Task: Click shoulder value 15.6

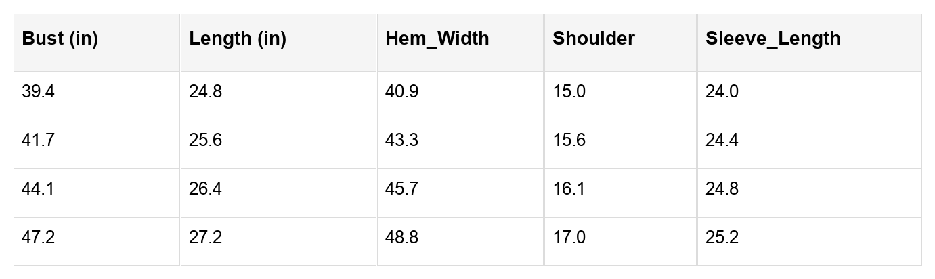Action: (569, 141)
